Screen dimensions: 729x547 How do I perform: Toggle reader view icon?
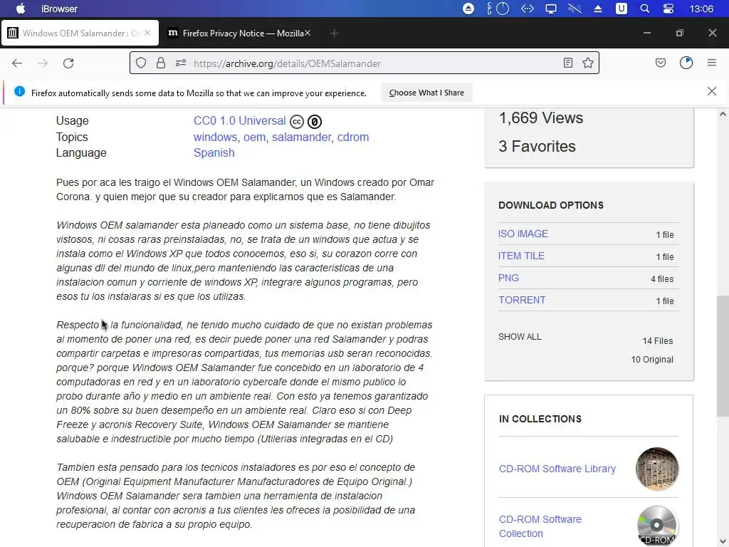point(567,63)
